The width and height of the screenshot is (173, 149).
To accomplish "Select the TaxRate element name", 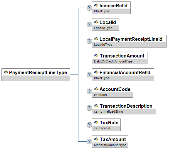I will tap(109, 123).
